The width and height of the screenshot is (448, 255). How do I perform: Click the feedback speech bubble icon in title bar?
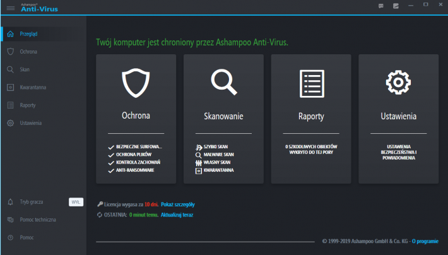(x=381, y=6)
